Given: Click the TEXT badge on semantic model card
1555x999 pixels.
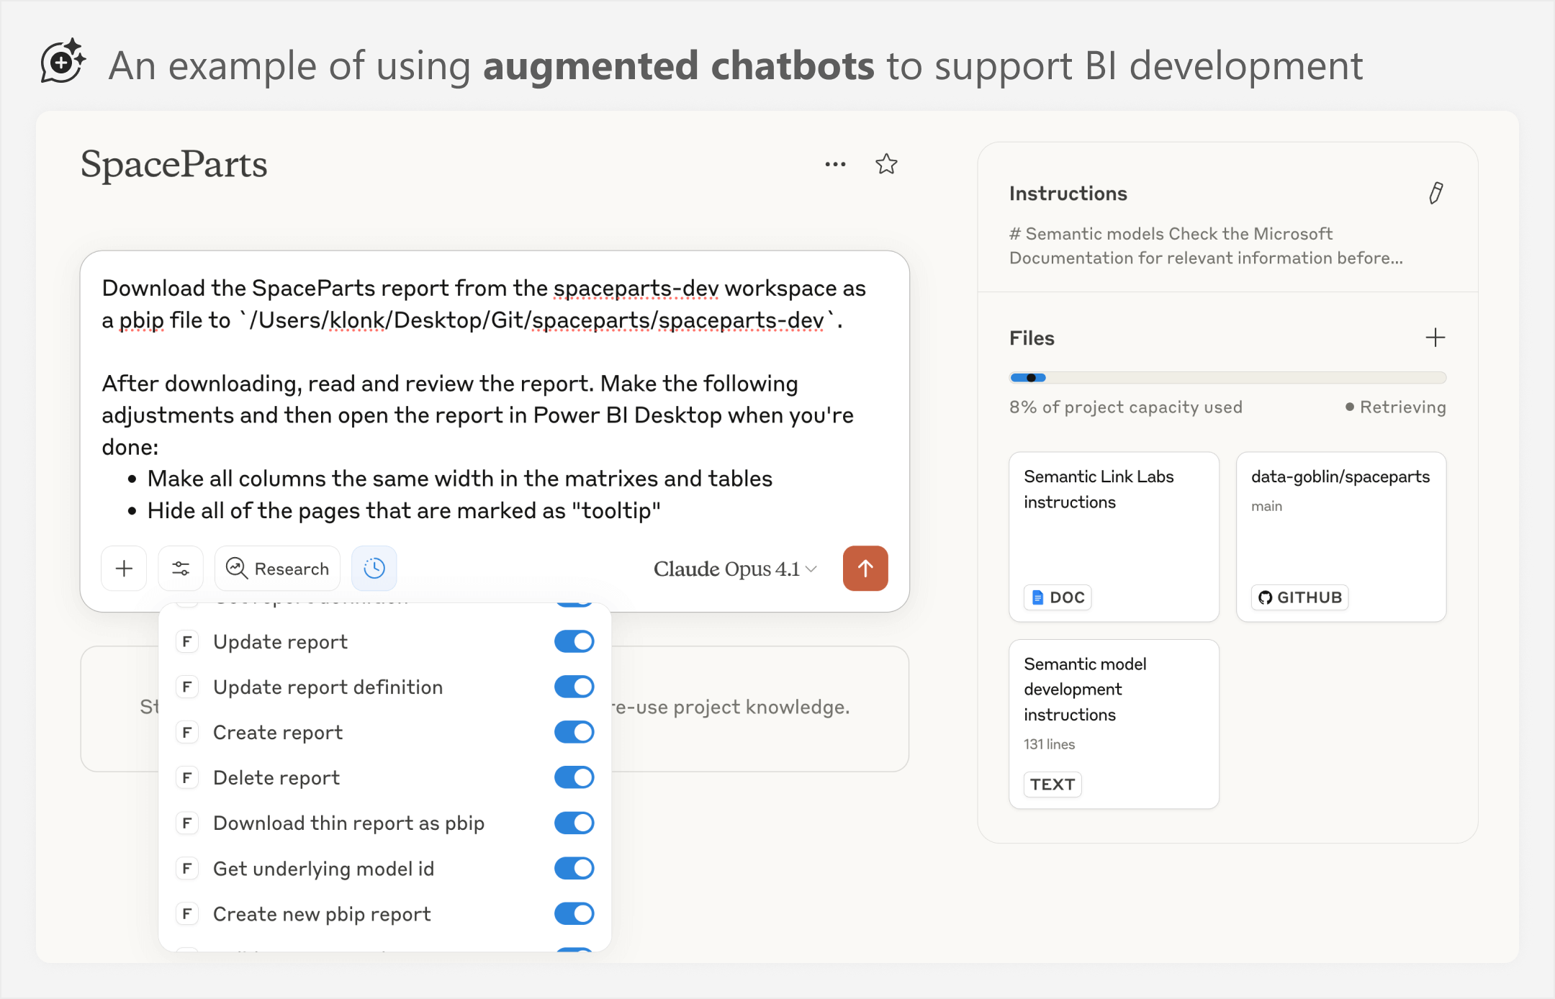Looking at the screenshot, I should point(1053,784).
